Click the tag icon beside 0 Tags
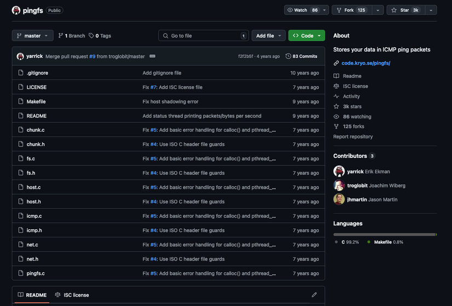 [x=91, y=36]
